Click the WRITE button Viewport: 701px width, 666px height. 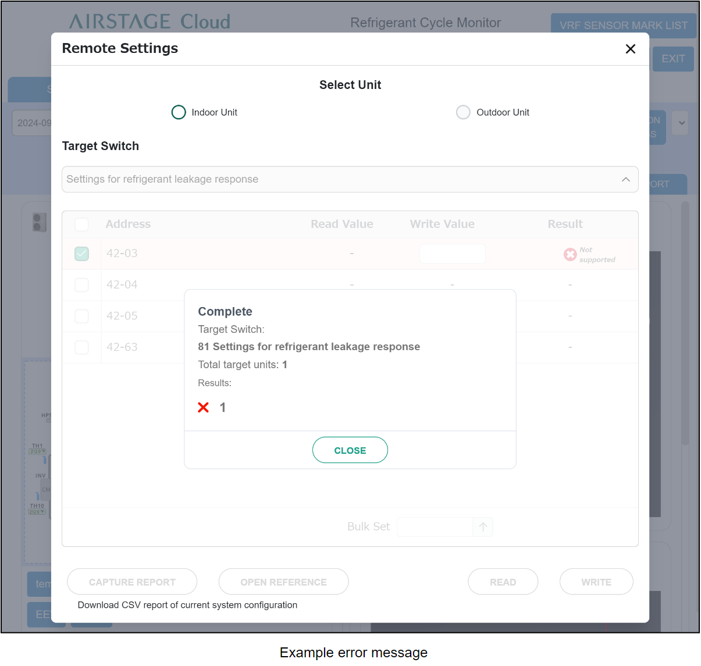[596, 582]
